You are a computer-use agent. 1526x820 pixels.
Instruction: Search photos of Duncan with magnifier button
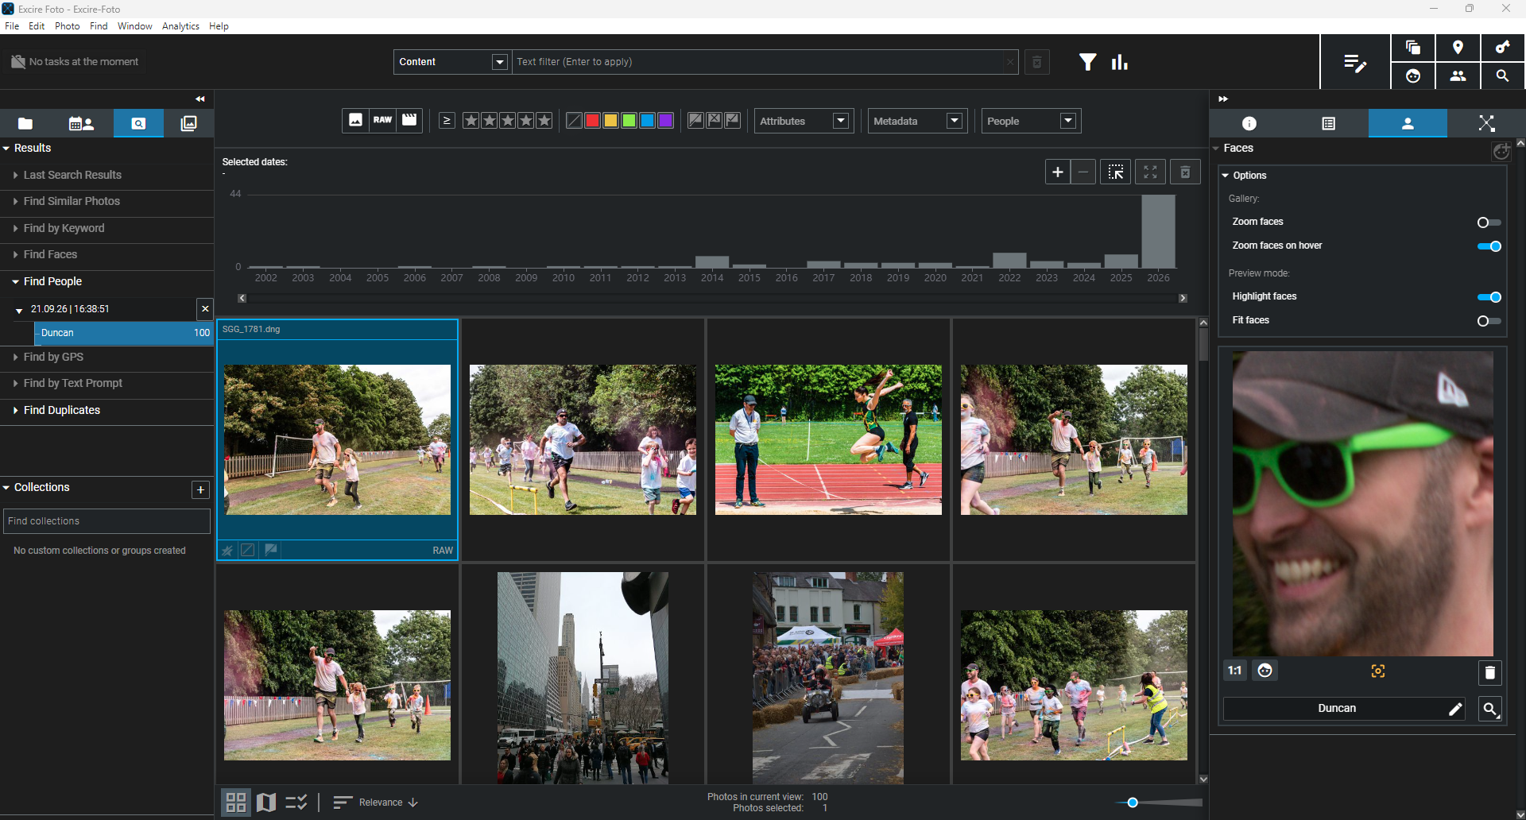pos(1490,709)
